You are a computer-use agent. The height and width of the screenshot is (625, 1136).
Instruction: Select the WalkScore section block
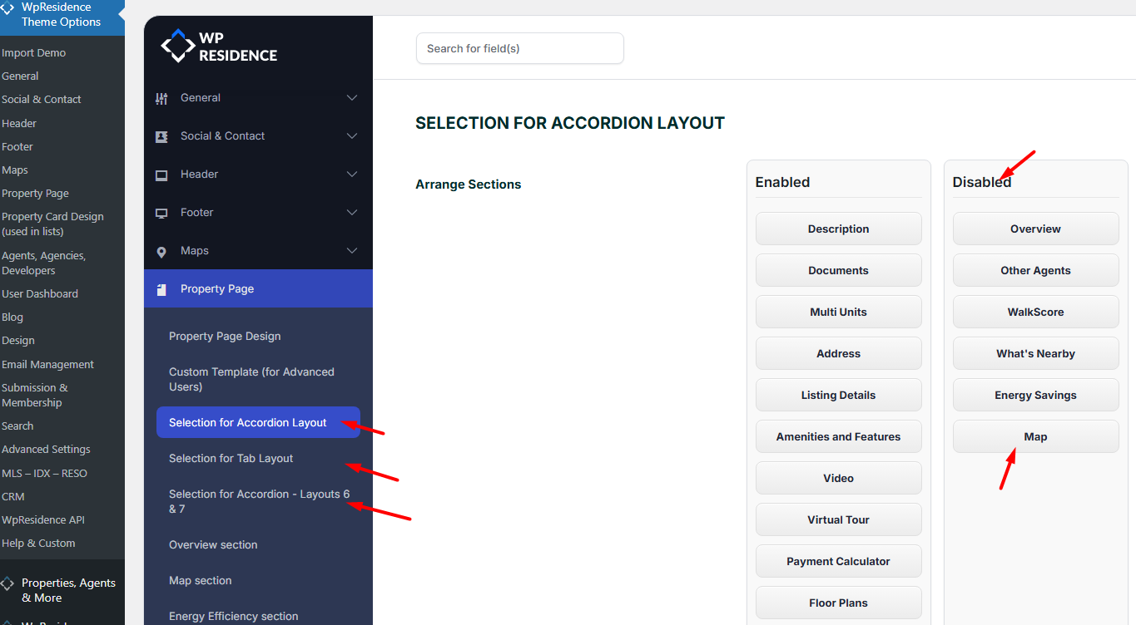pos(1035,312)
